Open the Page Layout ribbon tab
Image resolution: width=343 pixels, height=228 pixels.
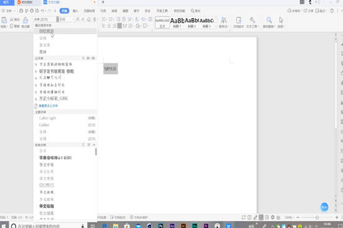tap(89, 11)
